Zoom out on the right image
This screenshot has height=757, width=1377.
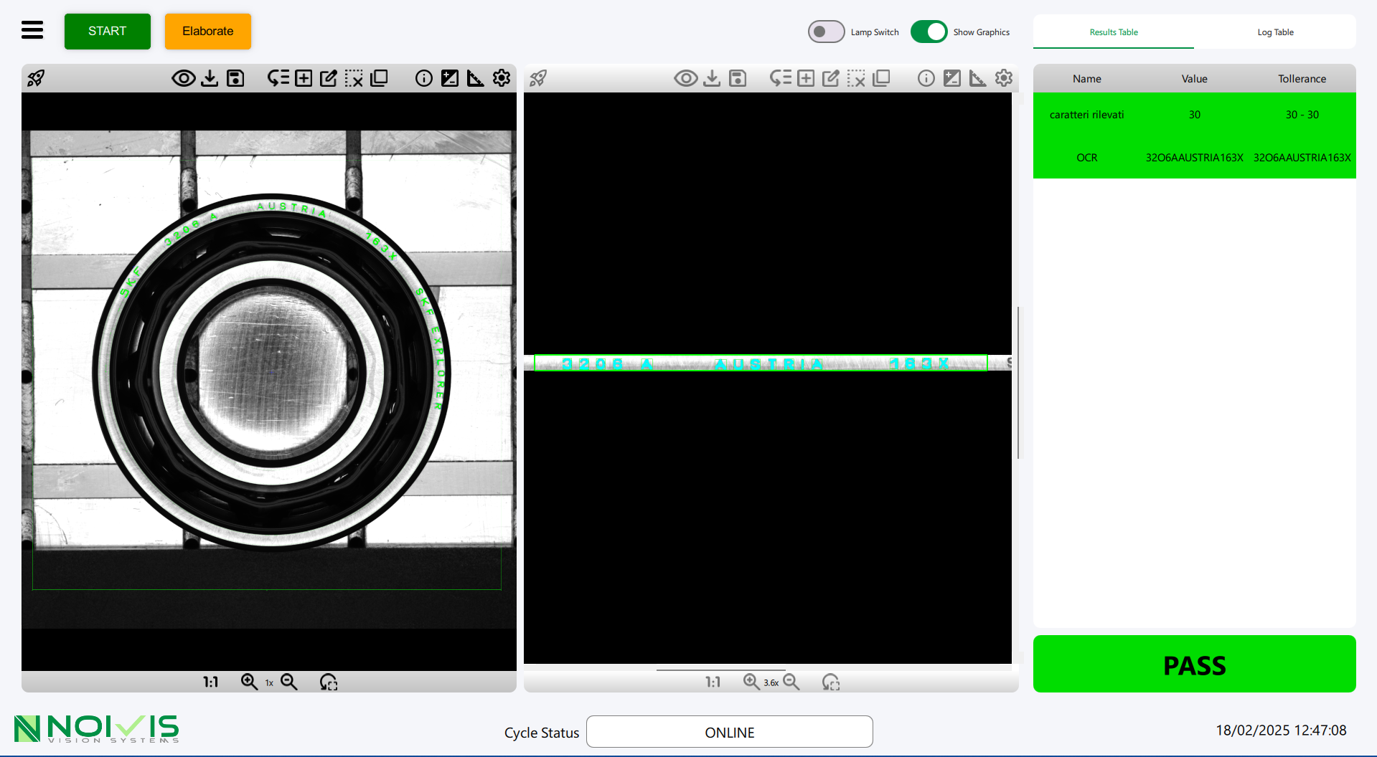point(791,682)
